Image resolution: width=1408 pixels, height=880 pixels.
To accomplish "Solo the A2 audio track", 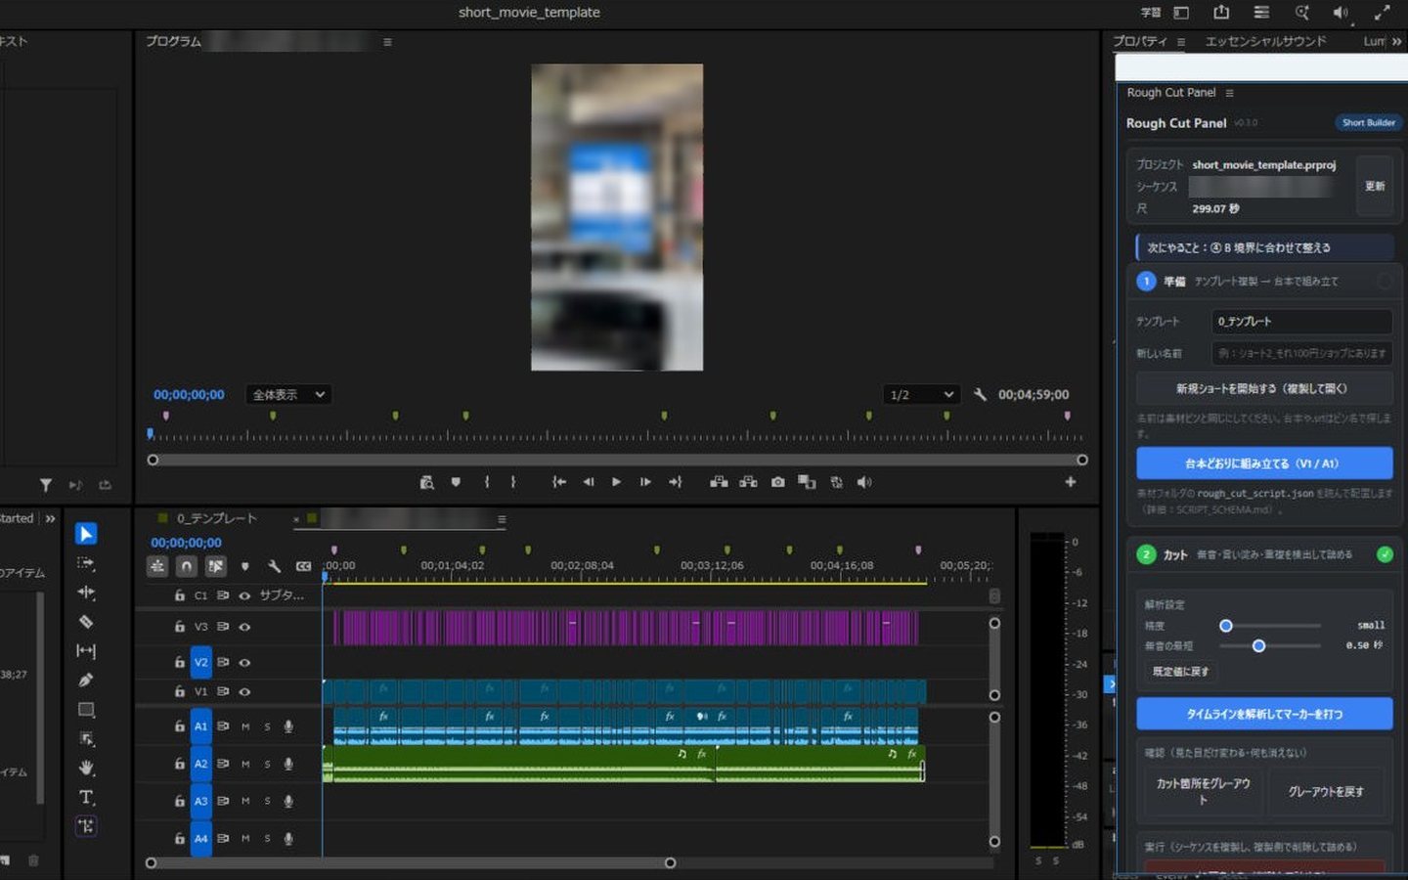I will pos(267,764).
